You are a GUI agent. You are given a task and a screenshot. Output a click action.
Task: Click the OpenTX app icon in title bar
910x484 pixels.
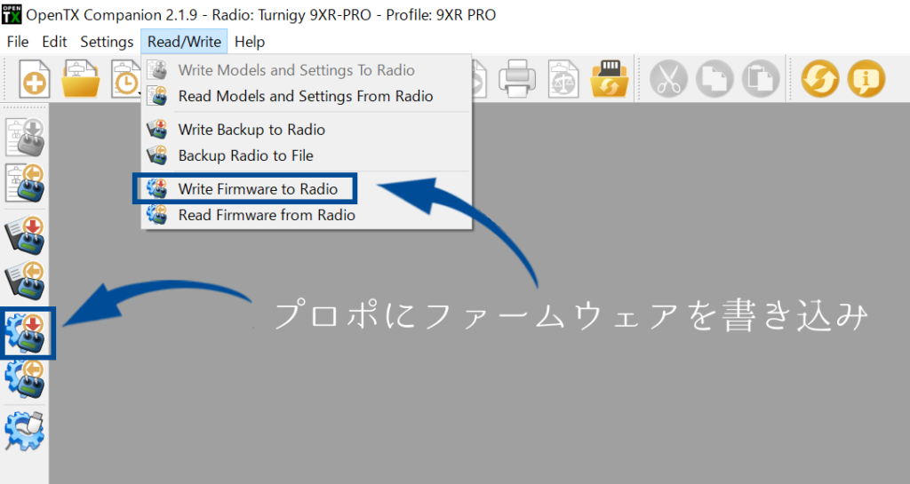pyautogui.click(x=12, y=14)
